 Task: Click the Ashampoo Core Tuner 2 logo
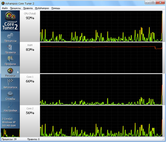pos(10,21)
